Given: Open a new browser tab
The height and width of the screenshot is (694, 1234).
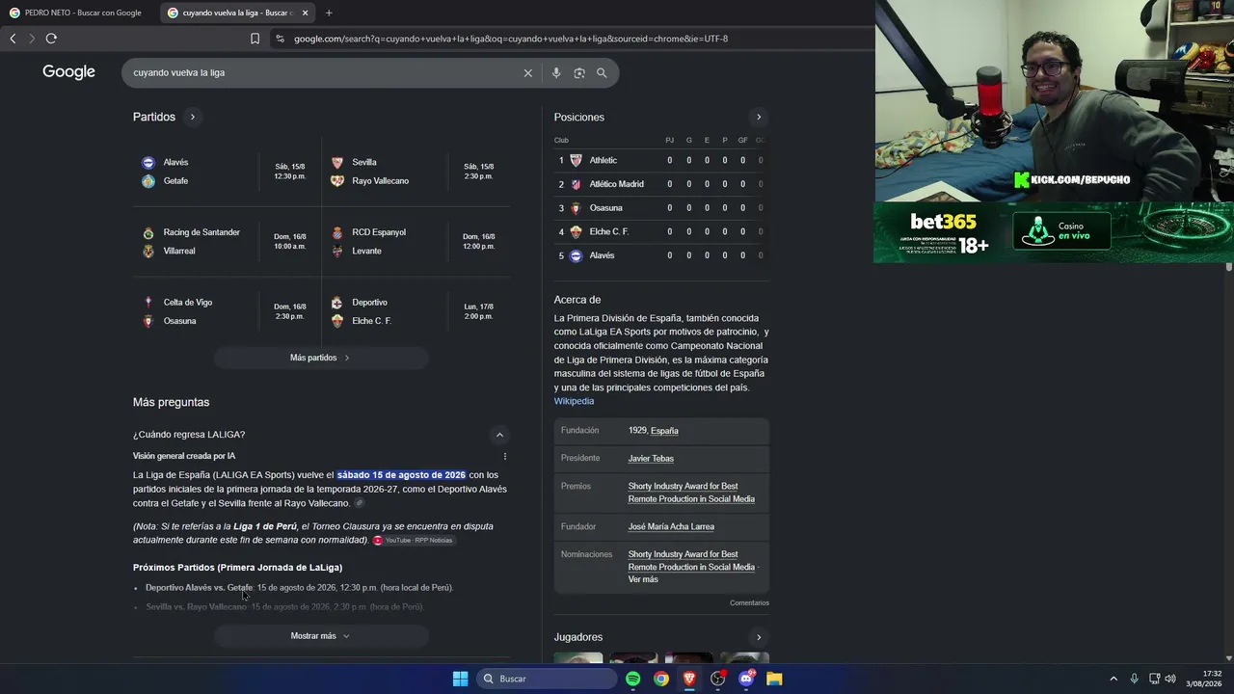Looking at the screenshot, I should (329, 13).
